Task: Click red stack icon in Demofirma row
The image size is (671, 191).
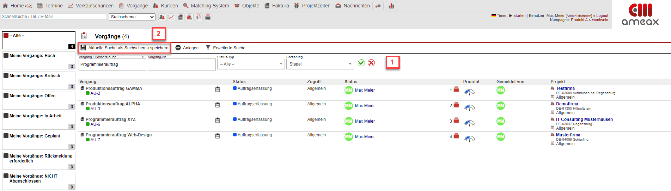Action: [456, 105]
